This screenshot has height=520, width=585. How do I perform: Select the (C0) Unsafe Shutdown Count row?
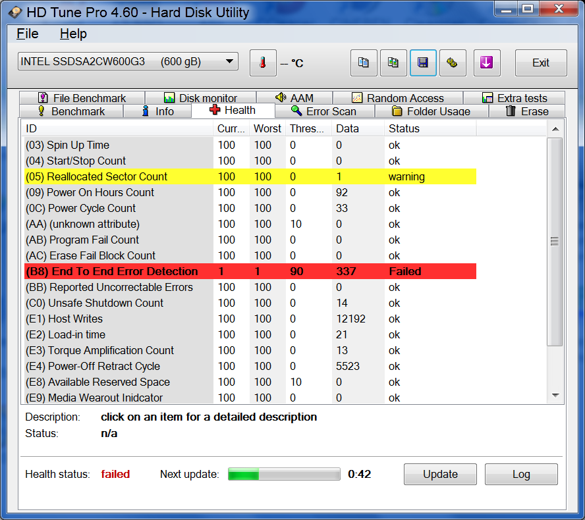pos(250,303)
